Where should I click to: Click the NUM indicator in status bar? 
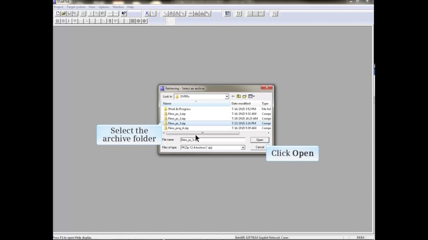coord(360,238)
